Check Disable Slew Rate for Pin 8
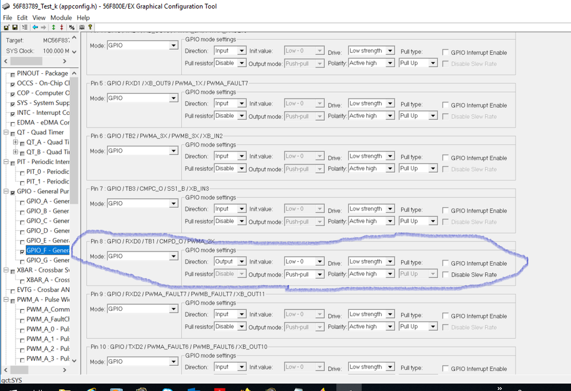571x391 pixels. coord(445,274)
